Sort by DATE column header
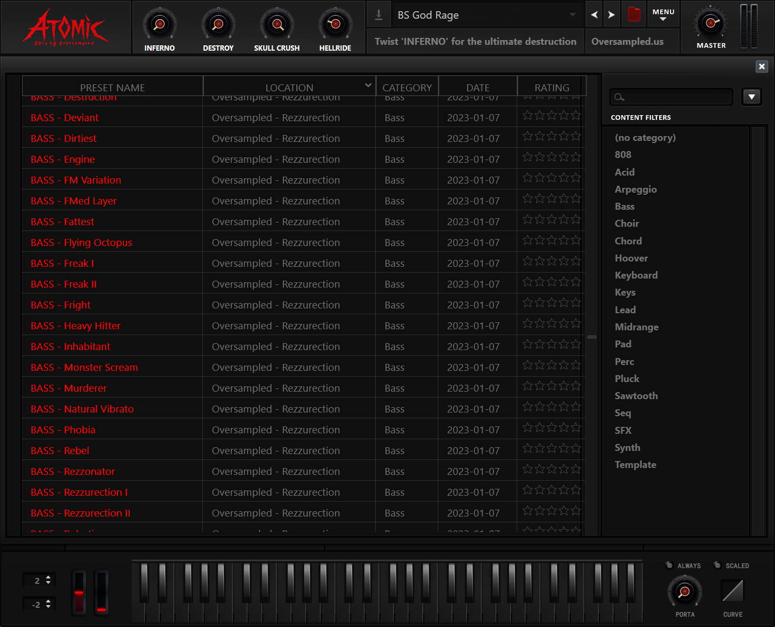 coord(478,87)
